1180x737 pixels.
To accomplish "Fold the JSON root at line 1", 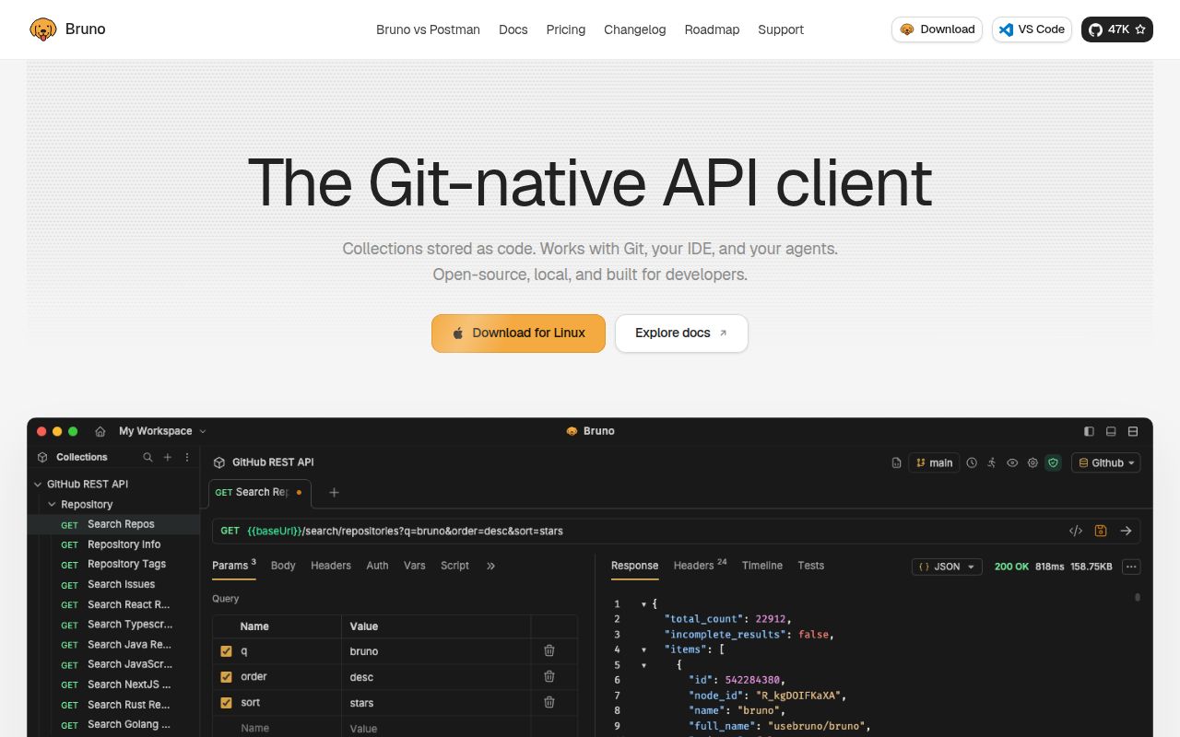I will click(643, 604).
